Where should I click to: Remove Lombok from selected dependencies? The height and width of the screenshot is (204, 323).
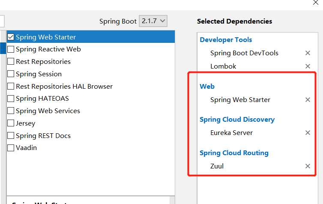click(308, 66)
